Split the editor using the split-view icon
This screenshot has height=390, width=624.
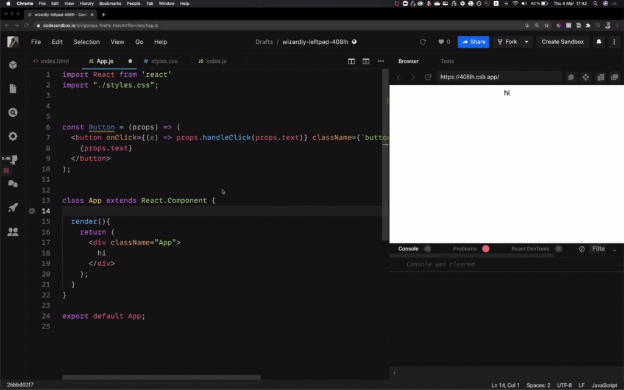(352, 61)
